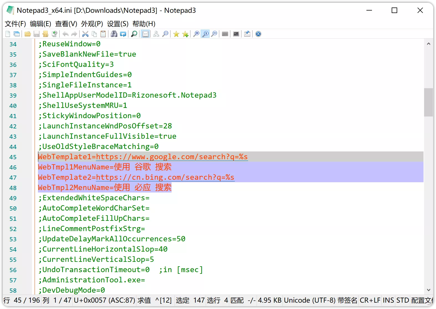The width and height of the screenshot is (436, 309).
Task: Open the 外观(P) menu
Action: (x=92, y=24)
